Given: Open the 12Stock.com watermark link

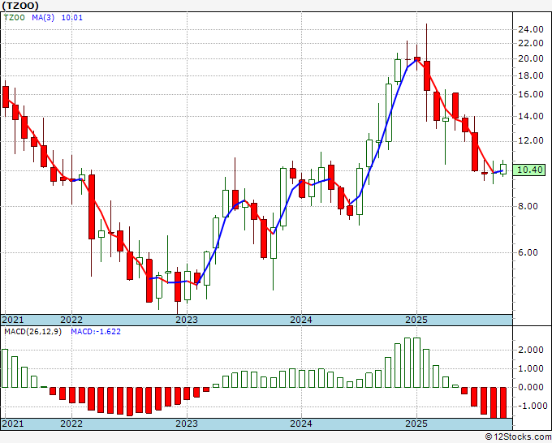Looking at the screenshot, I should click(x=517, y=437).
